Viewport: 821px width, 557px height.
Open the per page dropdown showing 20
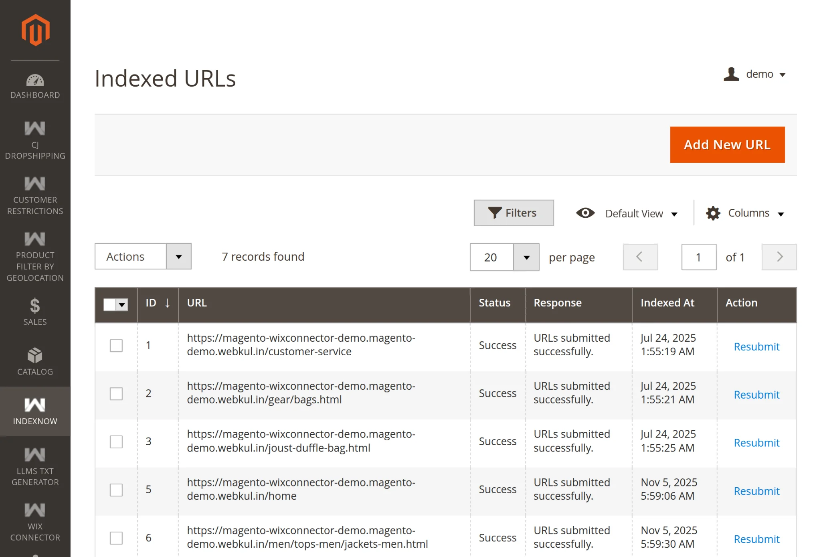pos(504,257)
